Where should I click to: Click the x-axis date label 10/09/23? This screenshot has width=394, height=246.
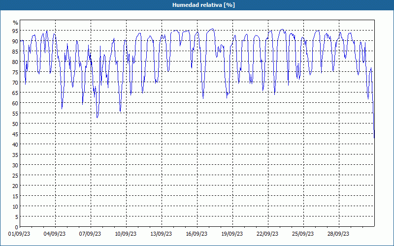coord(126,234)
